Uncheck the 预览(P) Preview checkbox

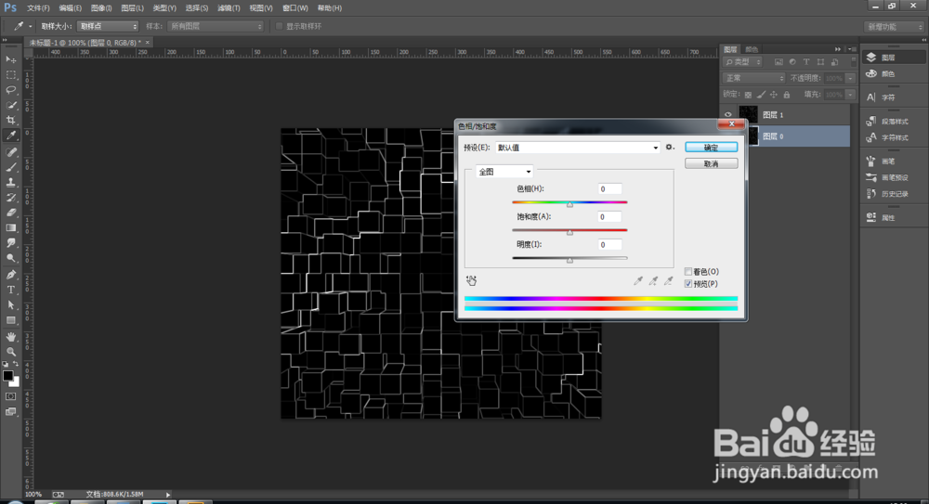click(688, 284)
